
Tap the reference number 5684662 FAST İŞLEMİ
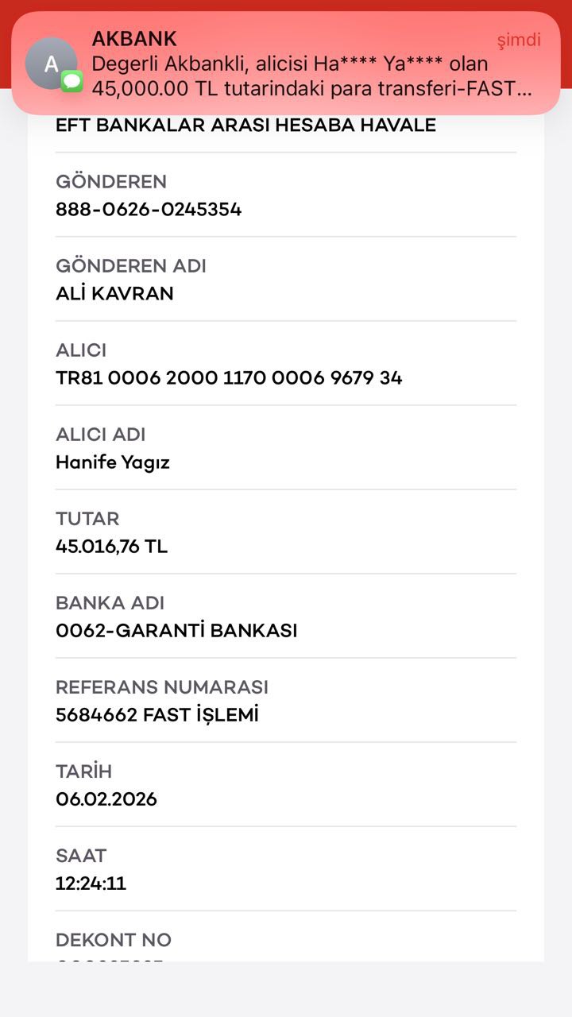tap(157, 715)
